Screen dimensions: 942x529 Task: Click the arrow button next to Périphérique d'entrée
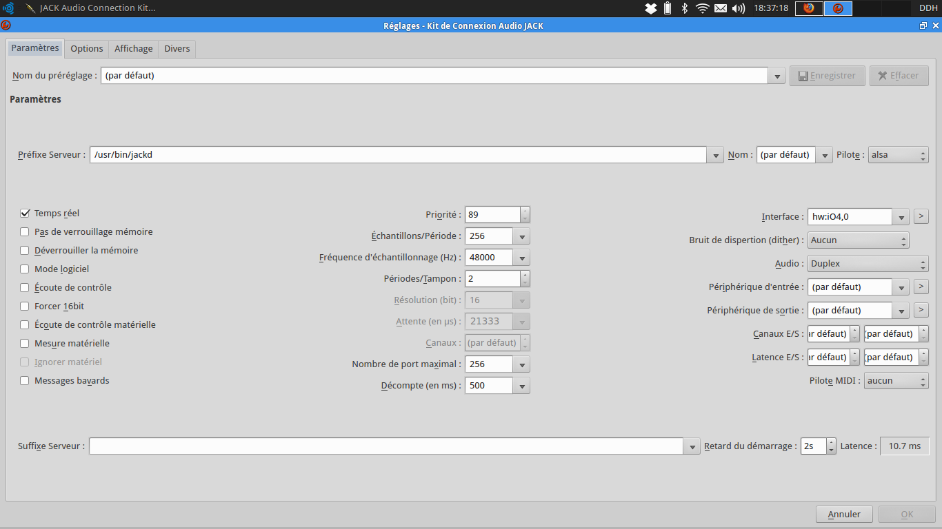coord(921,287)
